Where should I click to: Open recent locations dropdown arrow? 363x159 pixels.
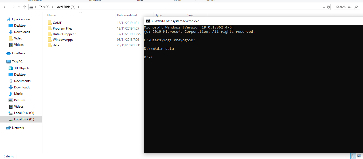[19, 7]
